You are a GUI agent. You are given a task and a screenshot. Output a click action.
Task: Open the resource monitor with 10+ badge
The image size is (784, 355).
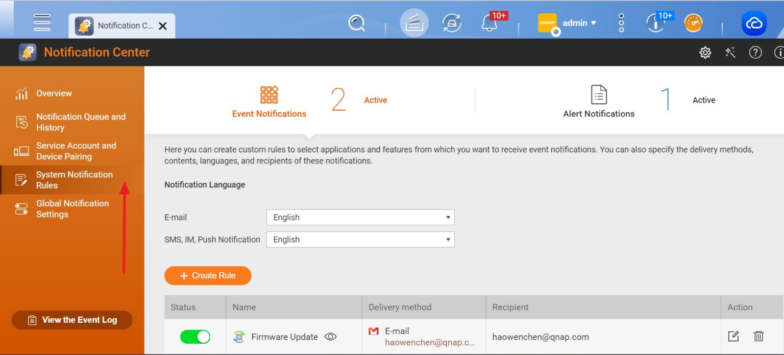pyautogui.click(x=655, y=23)
